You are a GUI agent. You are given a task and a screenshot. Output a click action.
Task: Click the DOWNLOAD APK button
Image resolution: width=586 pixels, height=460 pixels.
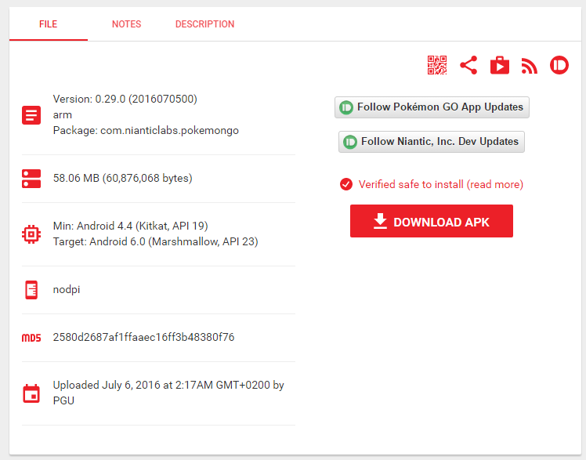tap(432, 221)
